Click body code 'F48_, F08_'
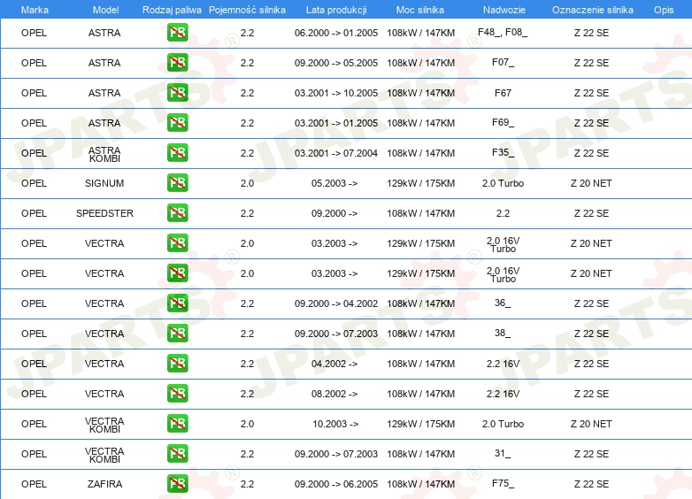Image resolution: width=692 pixels, height=499 pixels. coord(503,32)
